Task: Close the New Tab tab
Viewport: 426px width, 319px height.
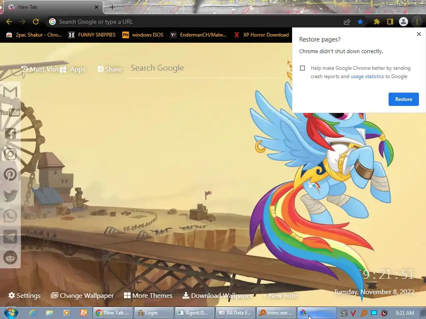Action: click(97, 7)
